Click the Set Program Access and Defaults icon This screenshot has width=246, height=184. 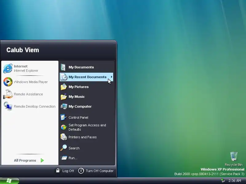(64, 127)
